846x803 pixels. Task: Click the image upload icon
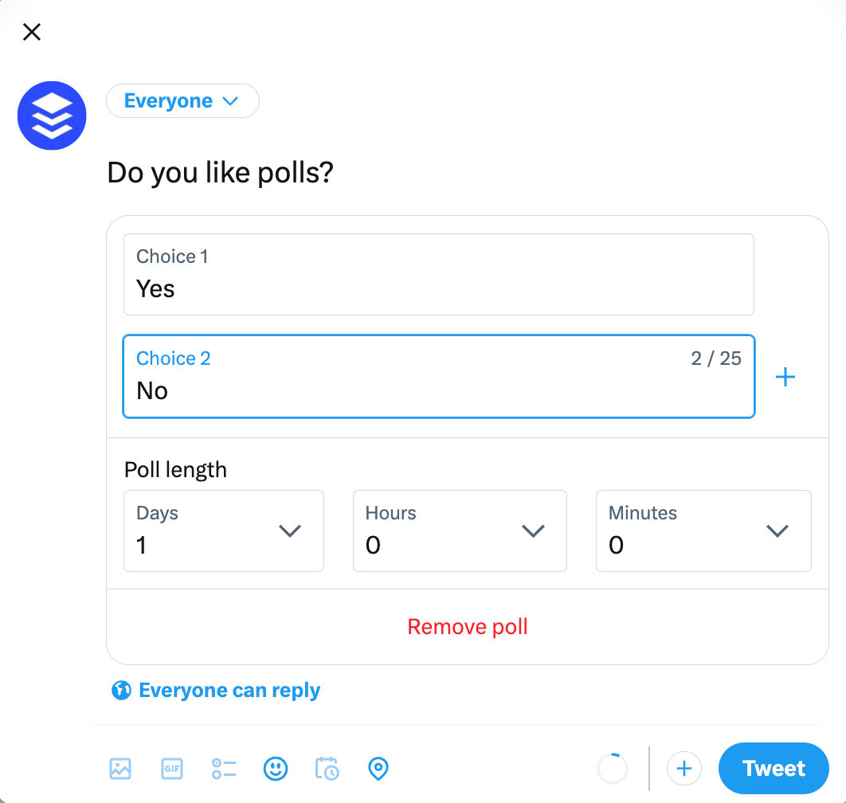click(119, 769)
